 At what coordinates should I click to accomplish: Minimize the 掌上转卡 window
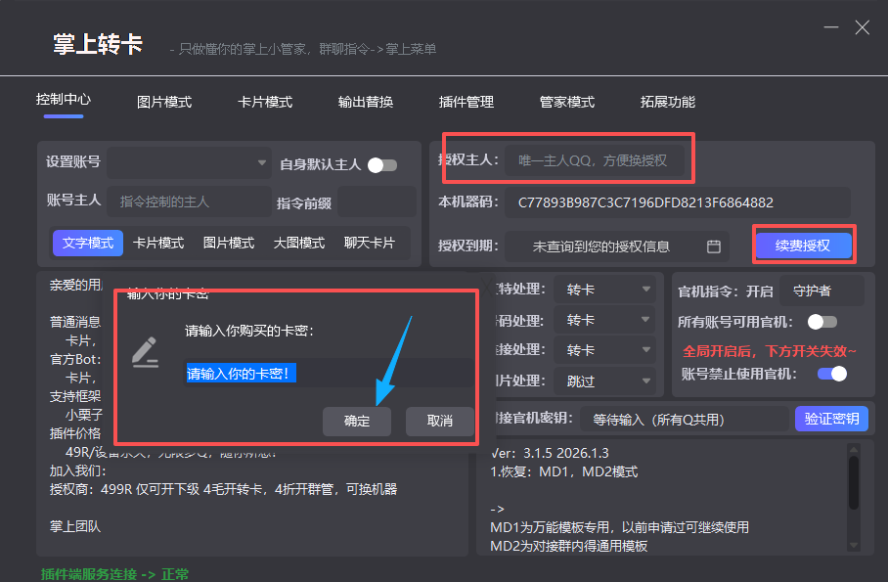(830, 27)
